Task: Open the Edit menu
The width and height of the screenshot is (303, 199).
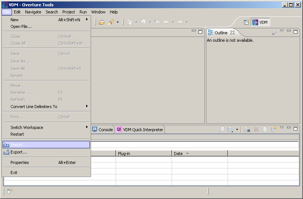Action: tap(17, 12)
